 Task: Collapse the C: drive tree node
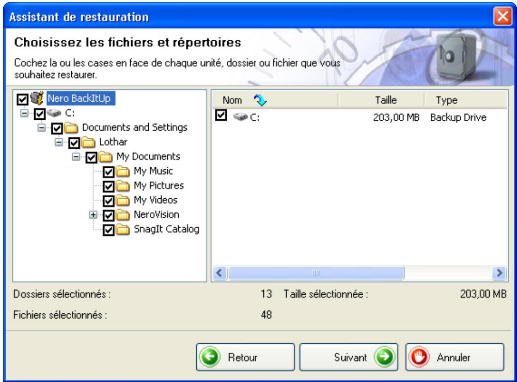[x=24, y=113]
